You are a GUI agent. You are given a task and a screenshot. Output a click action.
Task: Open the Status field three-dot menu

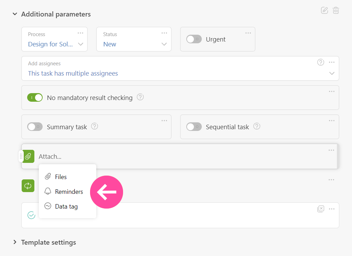click(x=164, y=33)
